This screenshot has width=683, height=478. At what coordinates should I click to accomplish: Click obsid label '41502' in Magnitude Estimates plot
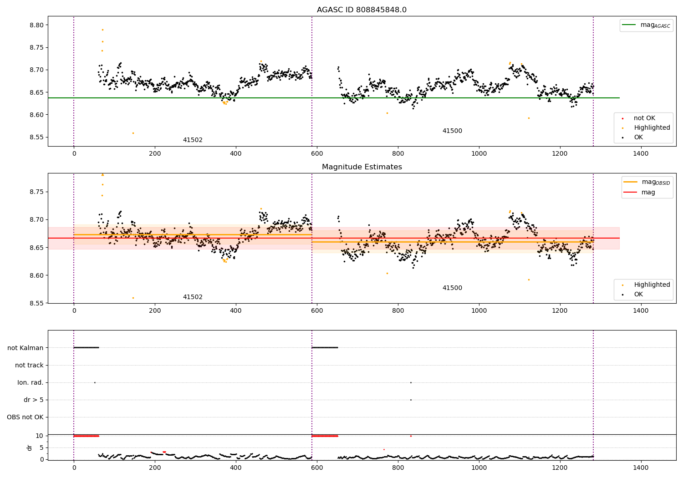193,297
